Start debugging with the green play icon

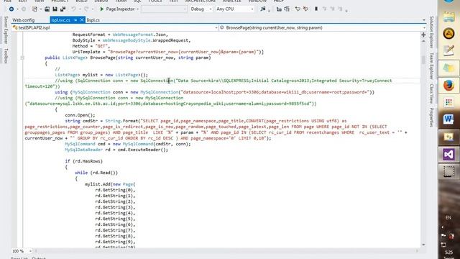pos(102,9)
